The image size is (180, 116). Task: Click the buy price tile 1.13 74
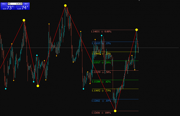point(22,8)
